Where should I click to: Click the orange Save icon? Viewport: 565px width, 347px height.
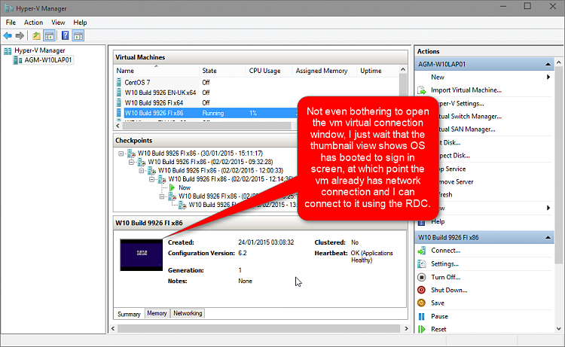click(x=422, y=303)
